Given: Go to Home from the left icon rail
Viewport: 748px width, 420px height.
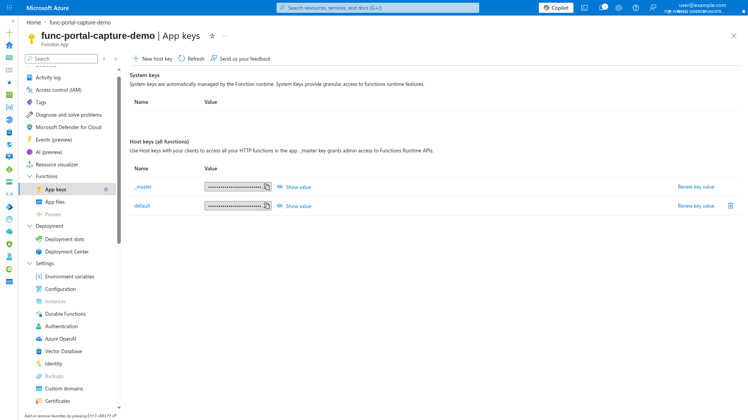Looking at the screenshot, I should coord(9,45).
